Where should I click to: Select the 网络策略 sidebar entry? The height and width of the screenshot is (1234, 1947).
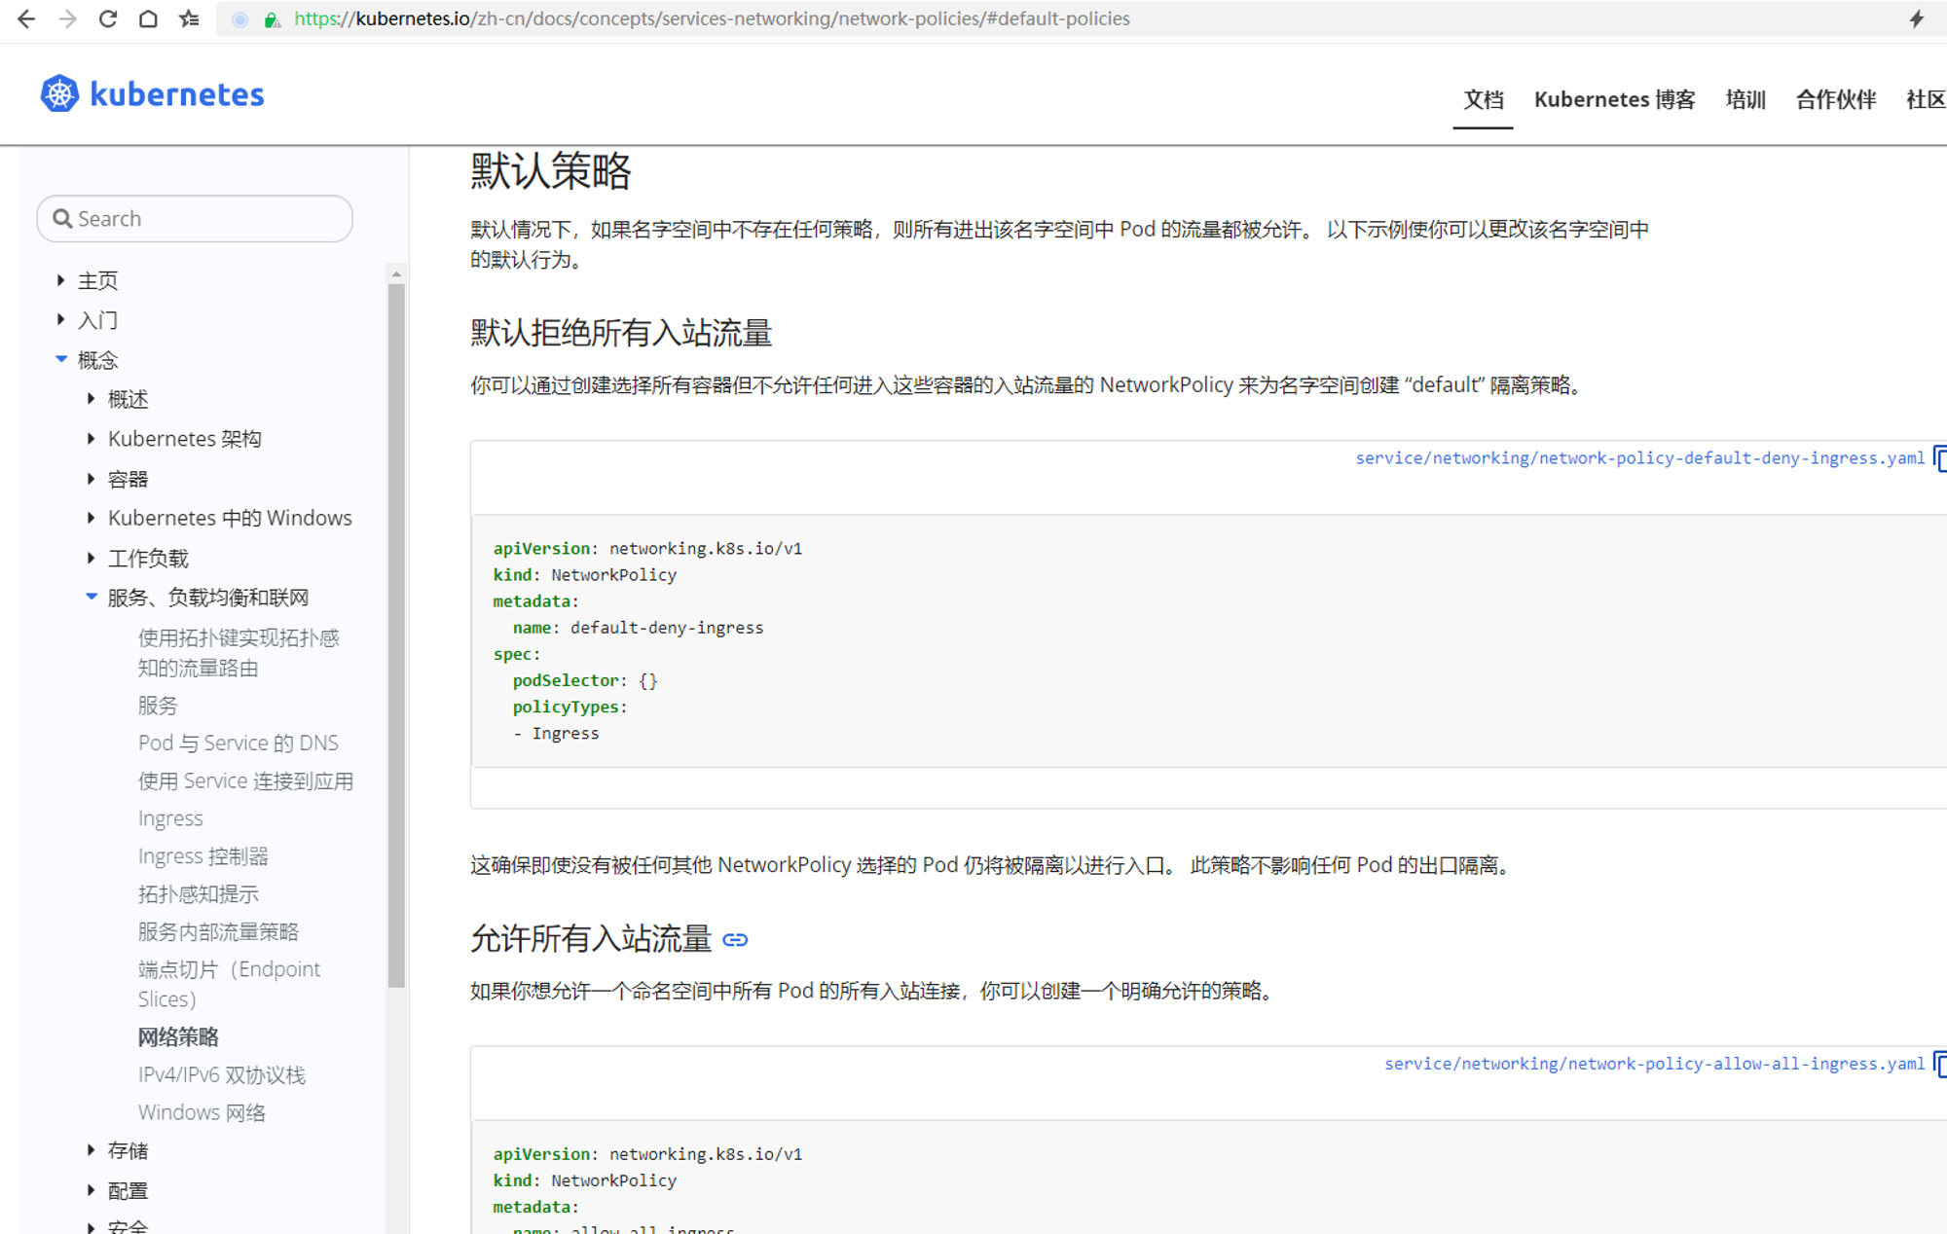(178, 1037)
